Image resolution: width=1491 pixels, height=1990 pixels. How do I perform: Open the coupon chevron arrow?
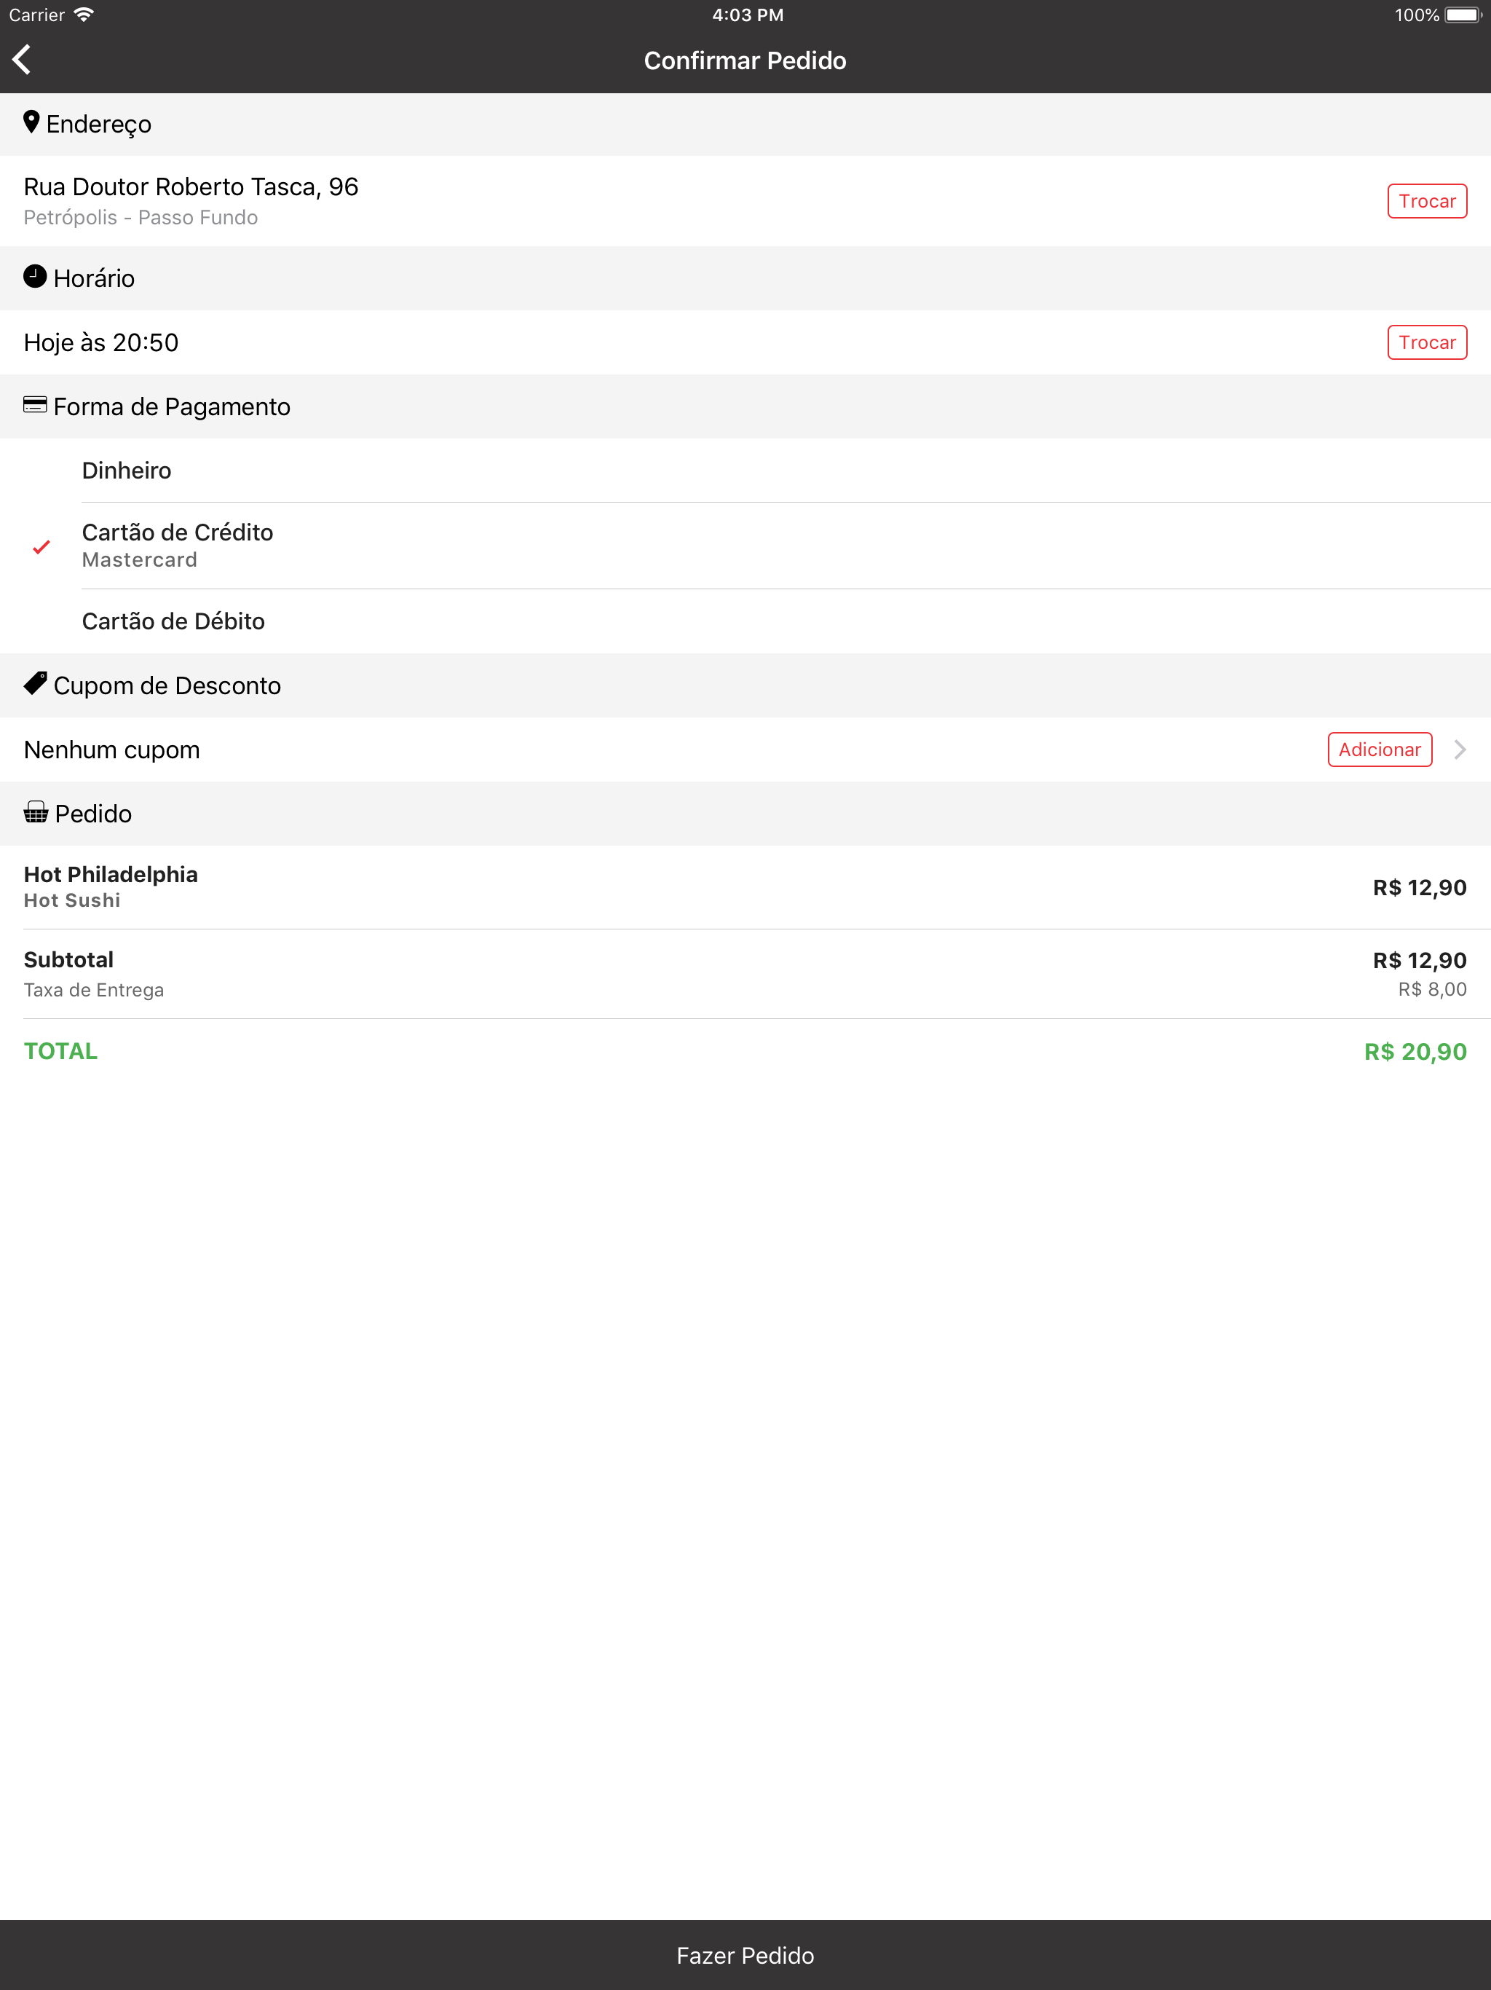1460,750
